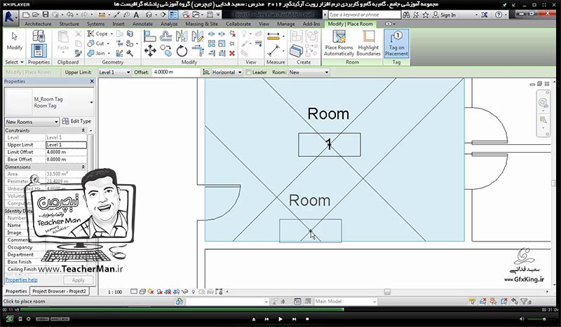Image resolution: width=561 pixels, height=327 pixels.
Task: Click the Filter icon in status bar
Action: [525, 301]
